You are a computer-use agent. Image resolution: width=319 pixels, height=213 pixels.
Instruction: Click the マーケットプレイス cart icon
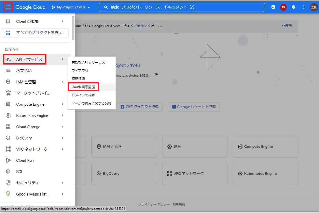(8, 93)
